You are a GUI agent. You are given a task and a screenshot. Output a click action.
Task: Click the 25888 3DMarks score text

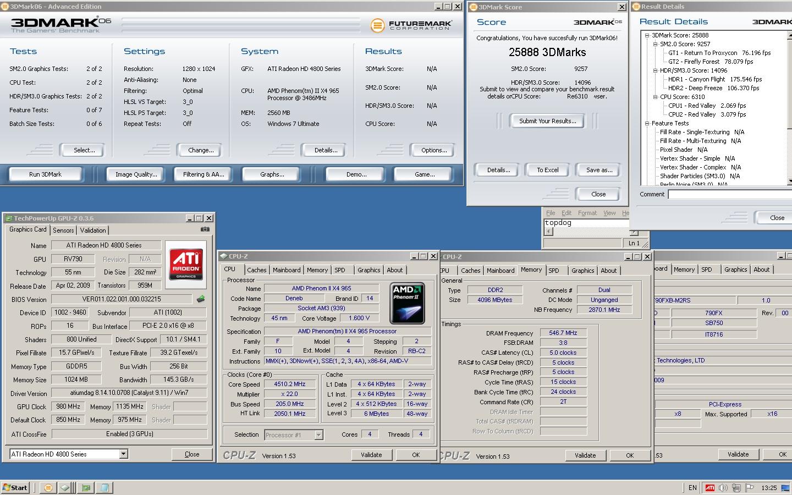(x=547, y=52)
